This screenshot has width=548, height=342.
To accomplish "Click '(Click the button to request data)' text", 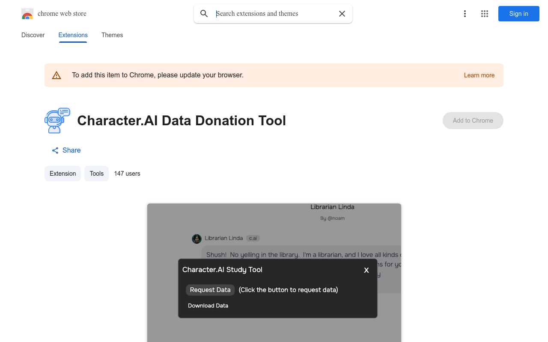I will point(288,290).
